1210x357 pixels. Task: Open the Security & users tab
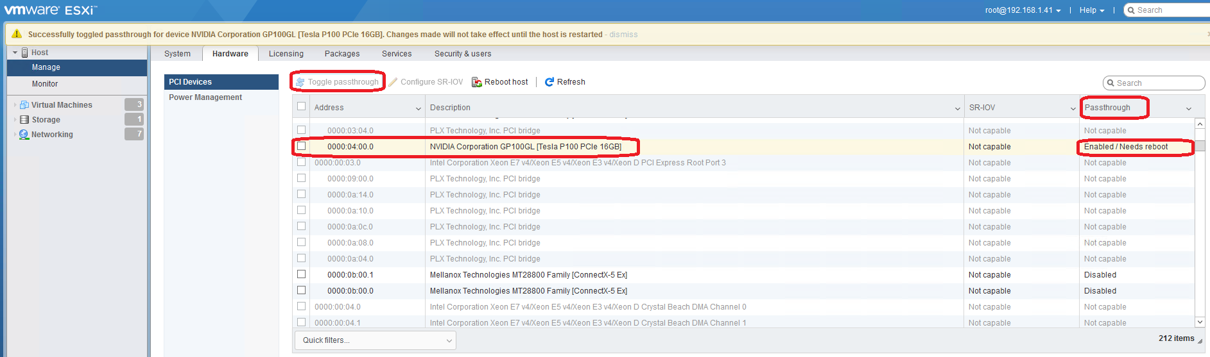tap(463, 54)
